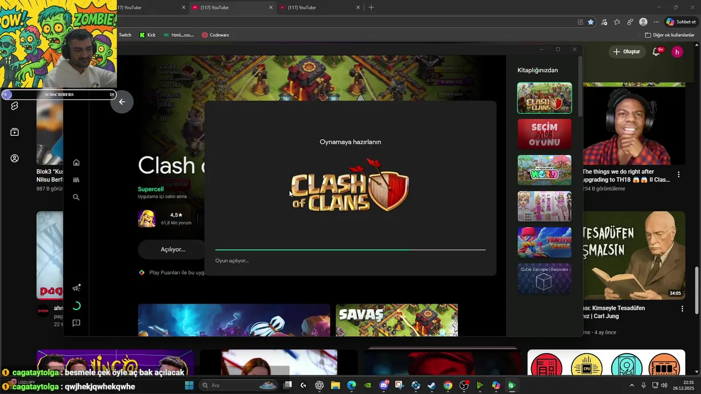
Task: Click the 'Sohbet et' Copilot button
Action: pos(681,22)
